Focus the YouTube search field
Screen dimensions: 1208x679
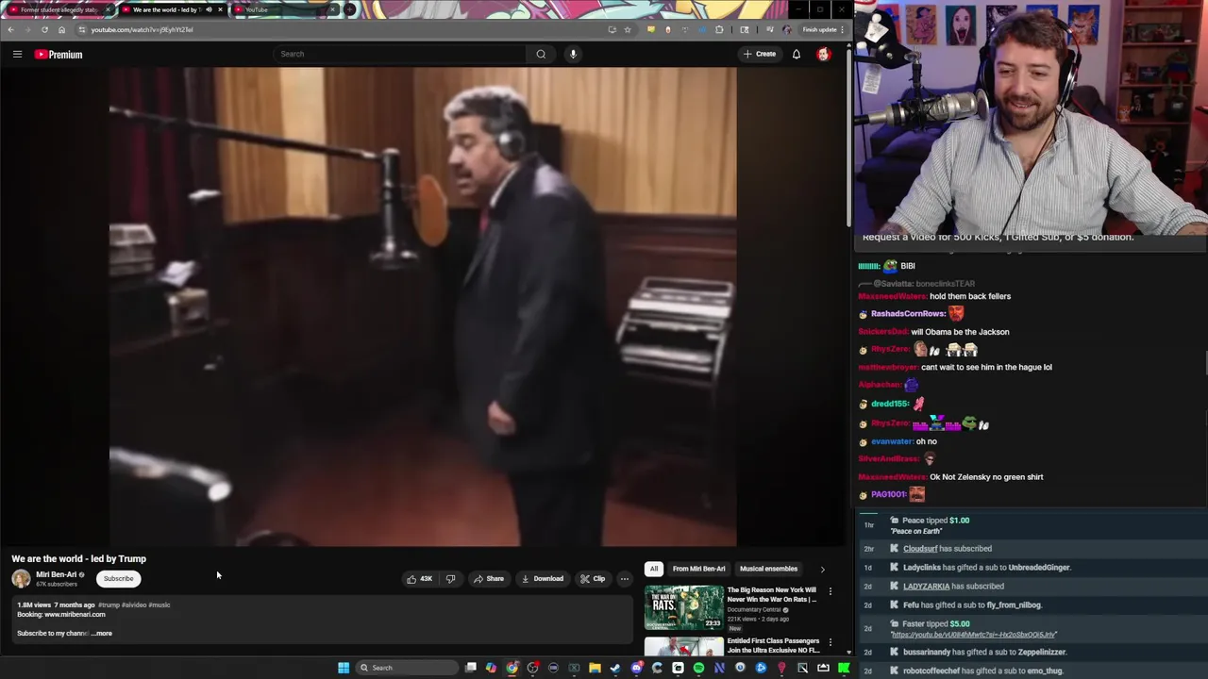[x=398, y=54]
